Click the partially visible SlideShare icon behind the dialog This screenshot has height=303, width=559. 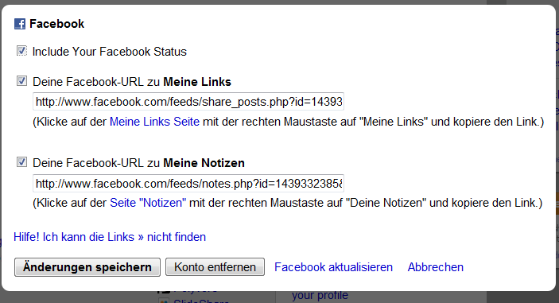point(164,301)
